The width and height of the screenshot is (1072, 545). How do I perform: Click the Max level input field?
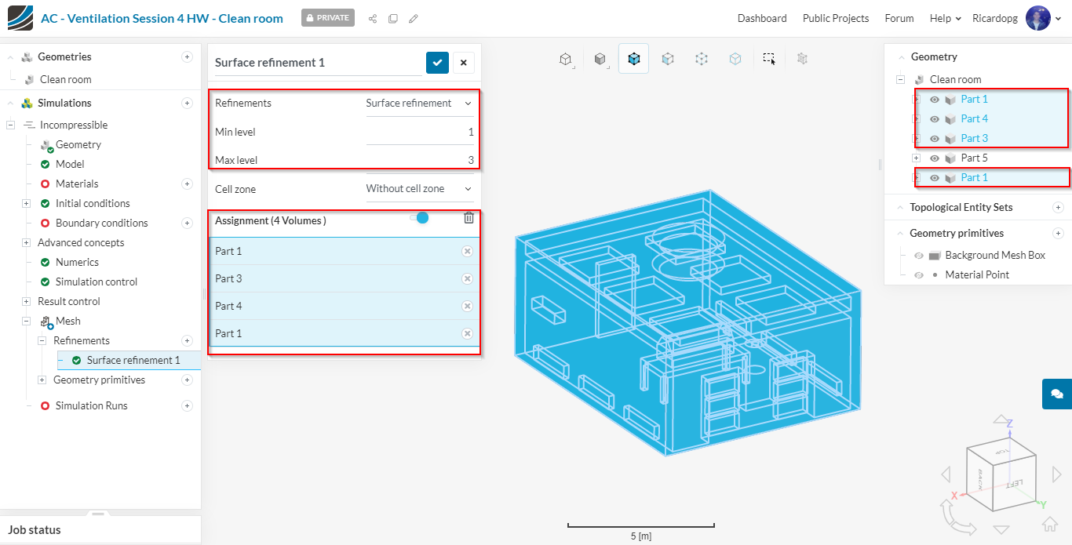[420, 160]
